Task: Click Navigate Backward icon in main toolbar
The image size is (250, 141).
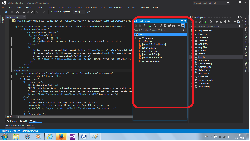Action: click(6, 12)
